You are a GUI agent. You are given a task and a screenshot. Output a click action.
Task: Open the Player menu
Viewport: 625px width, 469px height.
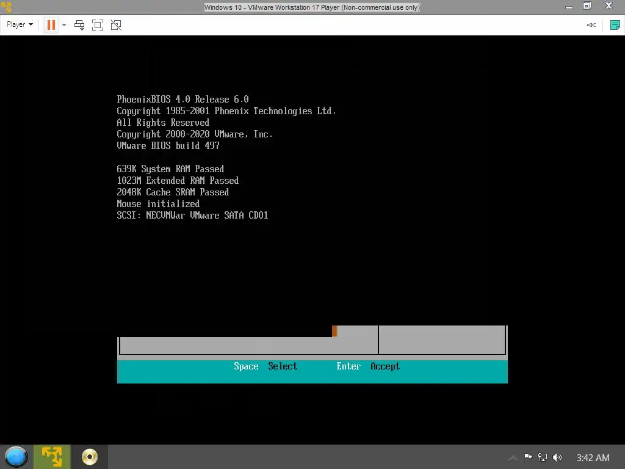(x=20, y=24)
